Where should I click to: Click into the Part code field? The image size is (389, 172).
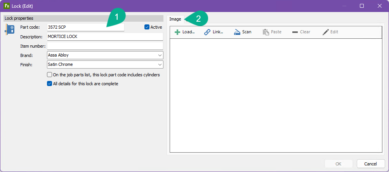(85, 27)
